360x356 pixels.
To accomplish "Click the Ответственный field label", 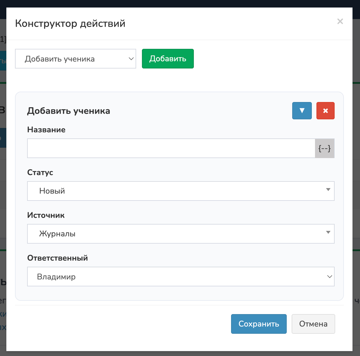I will click(57, 258).
